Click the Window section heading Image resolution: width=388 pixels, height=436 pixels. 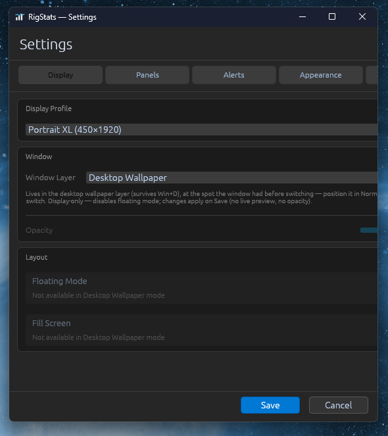(39, 157)
